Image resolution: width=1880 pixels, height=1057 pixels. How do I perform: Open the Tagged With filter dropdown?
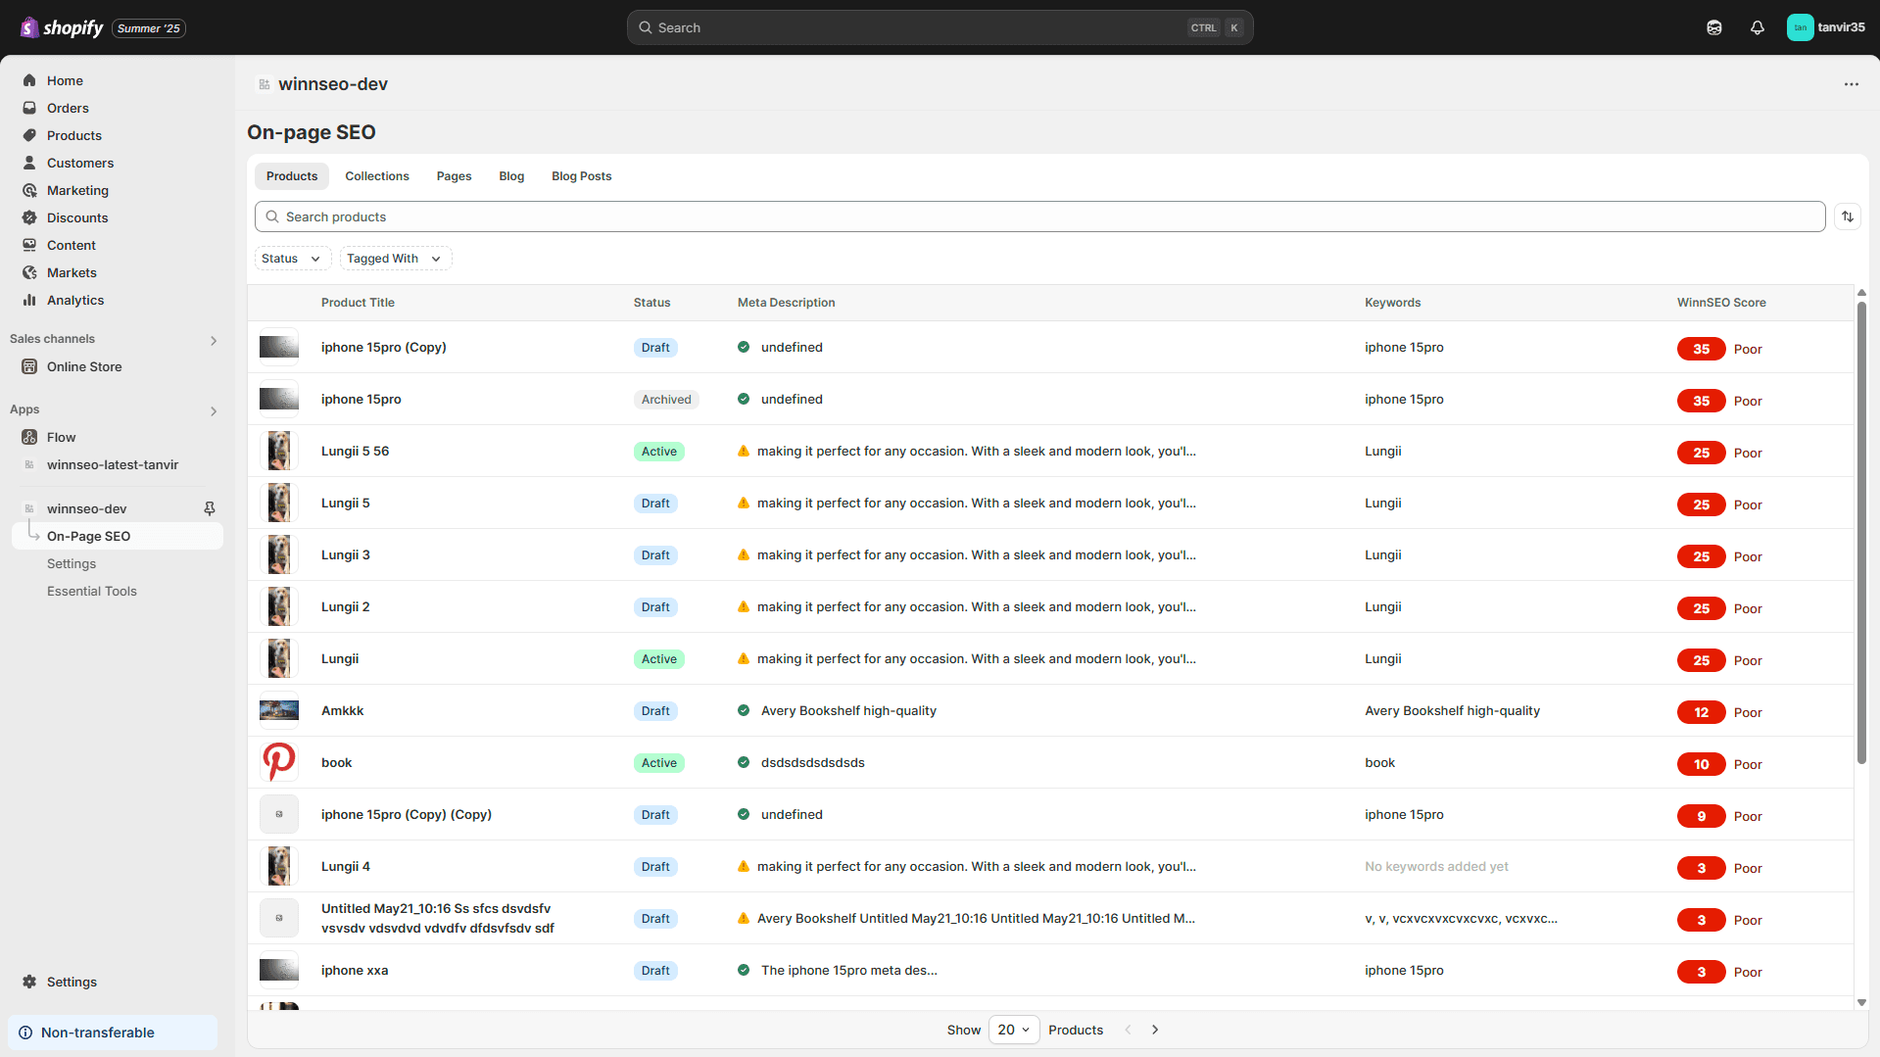[394, 259]
